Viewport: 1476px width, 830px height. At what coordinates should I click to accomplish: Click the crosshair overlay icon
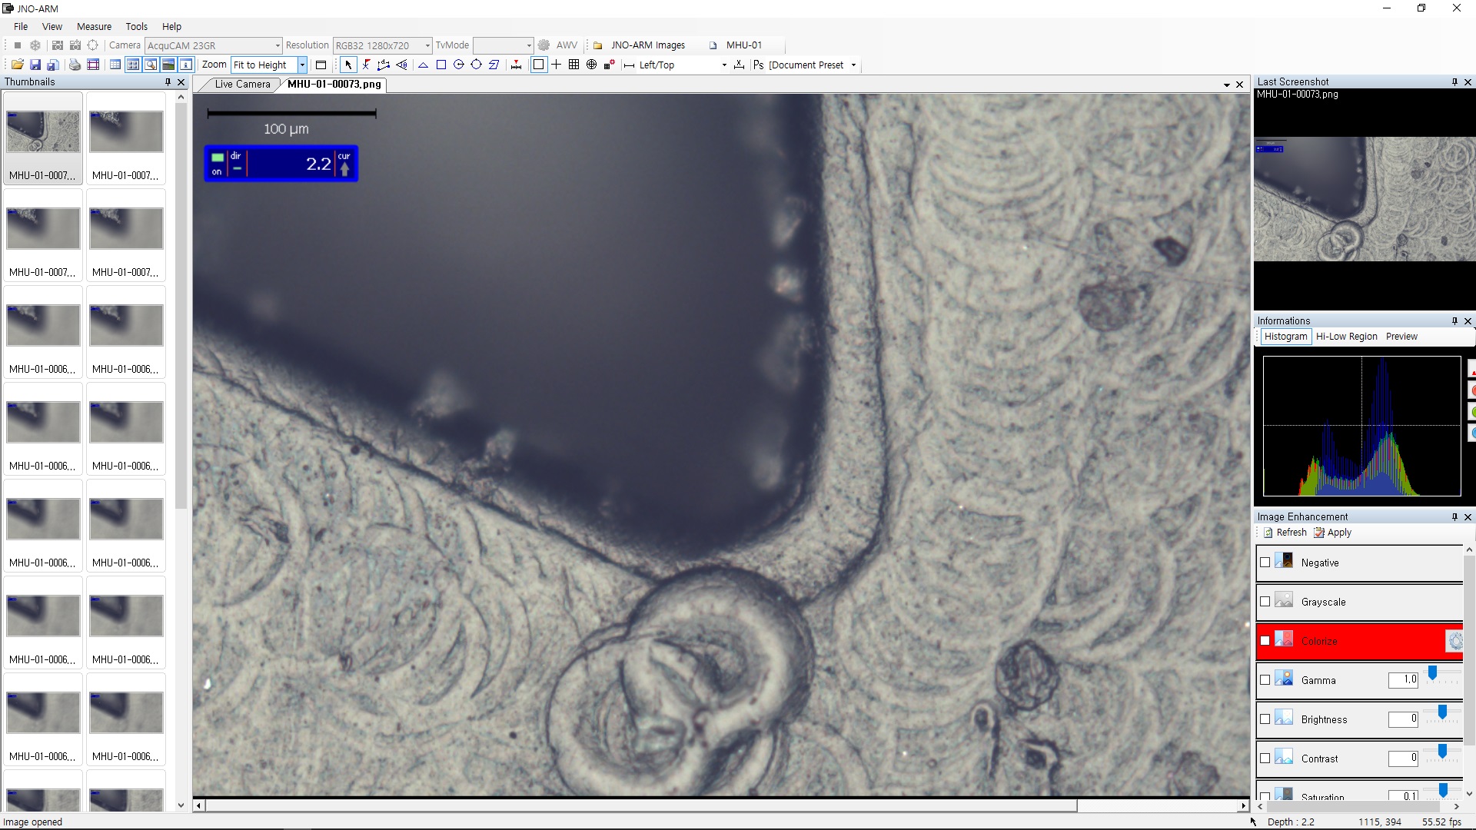tap(556, 65)
